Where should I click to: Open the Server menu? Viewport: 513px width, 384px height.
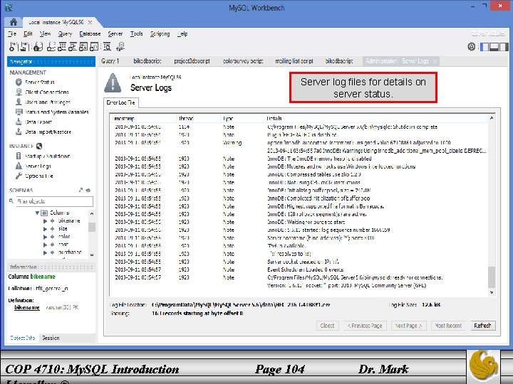click(115, 33)
